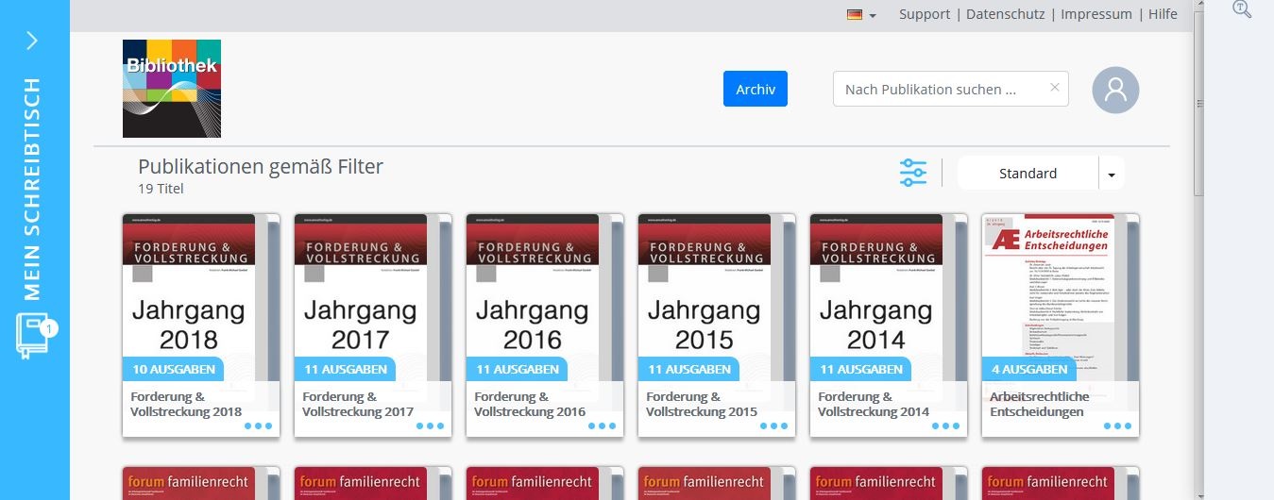
Task: Open the language flag dropdown
Action: click(x=861, y=15)
